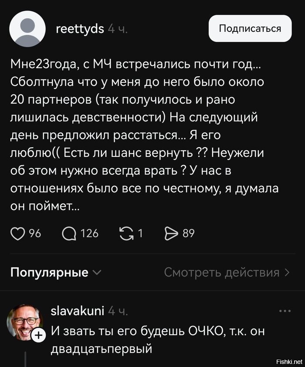This screenshot has height=367, width=305.
Task: View slavakuni's profile photo
Action: click(x=25, y=322)
